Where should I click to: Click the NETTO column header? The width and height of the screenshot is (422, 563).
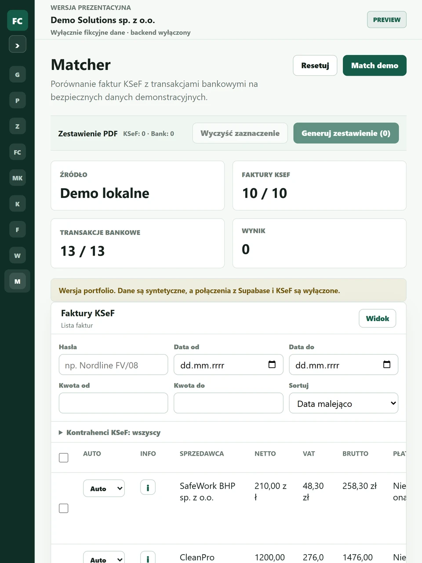265,453
